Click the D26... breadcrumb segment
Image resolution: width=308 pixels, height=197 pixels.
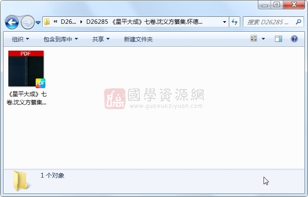(x=68, y=22)
